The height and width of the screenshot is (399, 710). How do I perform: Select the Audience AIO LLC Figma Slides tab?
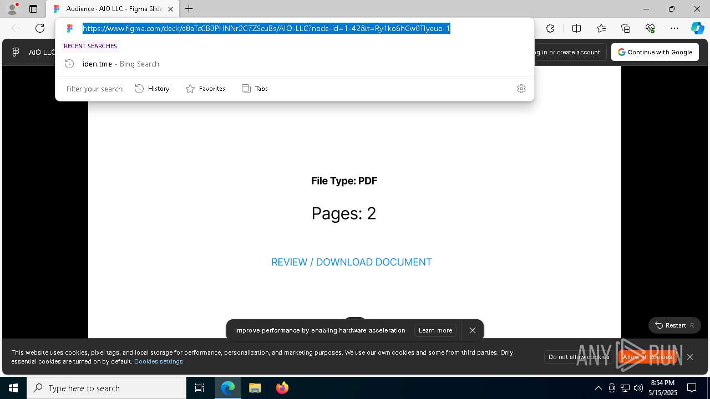coord(113,9)
